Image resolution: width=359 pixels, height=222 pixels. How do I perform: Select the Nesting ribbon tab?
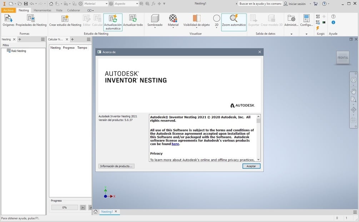click(24, 10)
